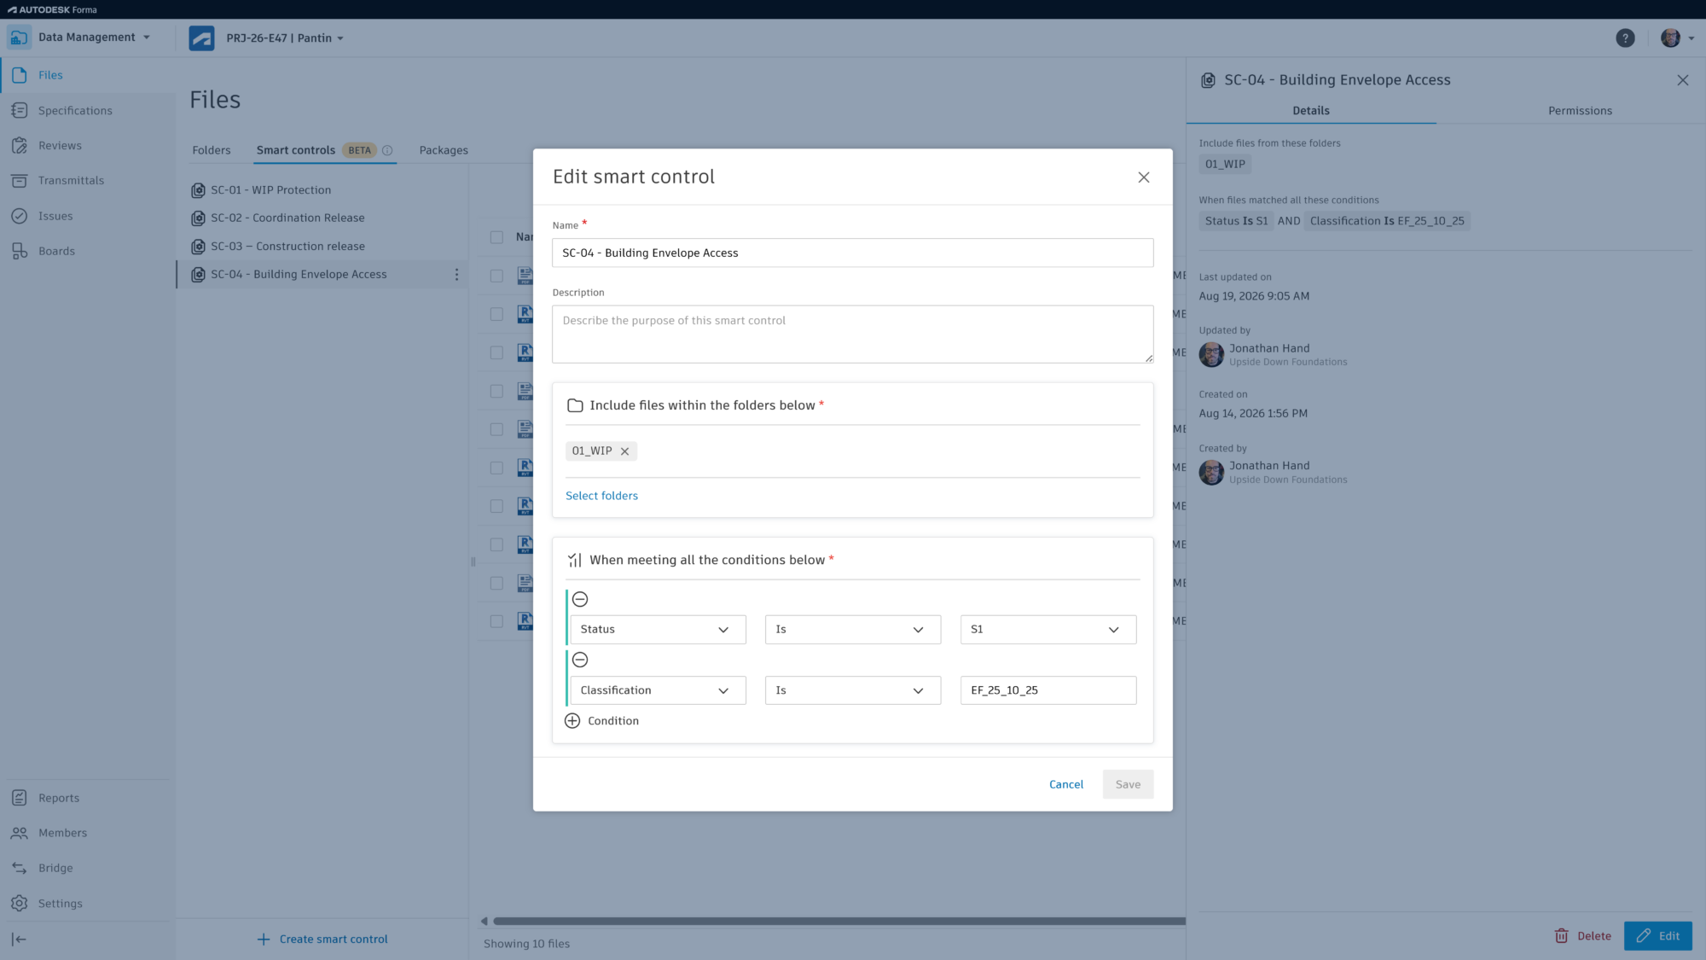This screenshot has height=960, width=1706.
Task: Remove 01_WIP folder chip
Action: click(x=624, y=451)
